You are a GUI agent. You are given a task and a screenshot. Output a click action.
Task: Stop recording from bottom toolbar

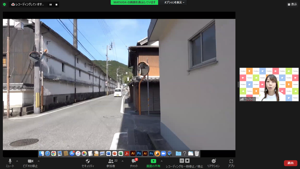[187, 161]
